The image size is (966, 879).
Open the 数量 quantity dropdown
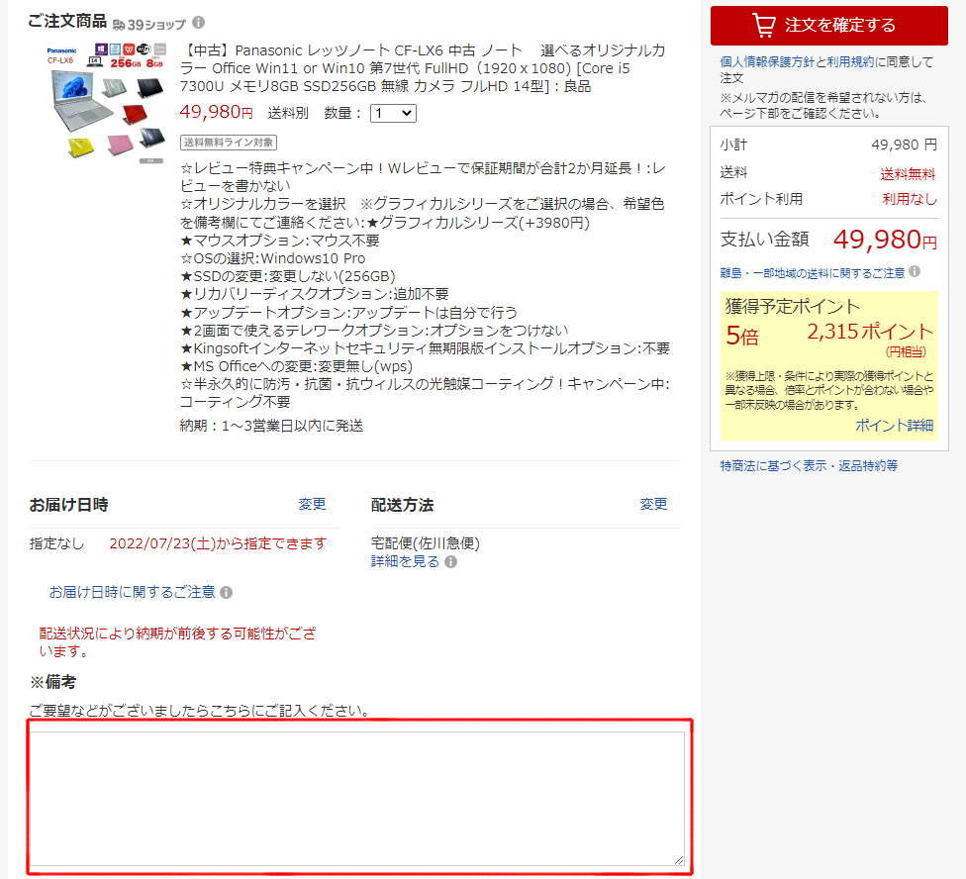[x=393, y=114]
